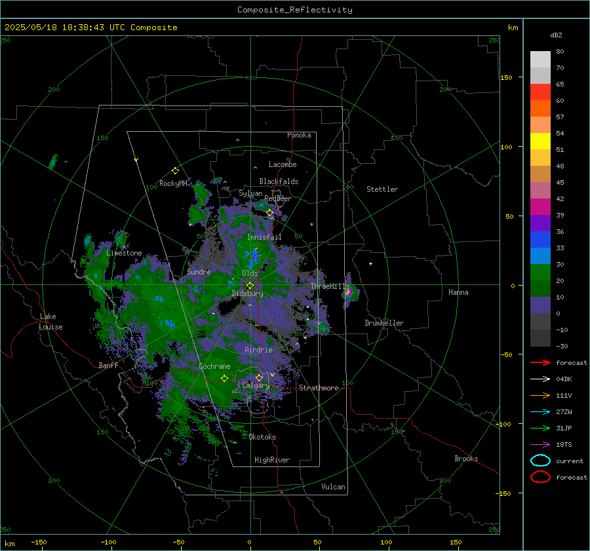
Task: Click the Composite_Reflectivity title
Action: 295,10
